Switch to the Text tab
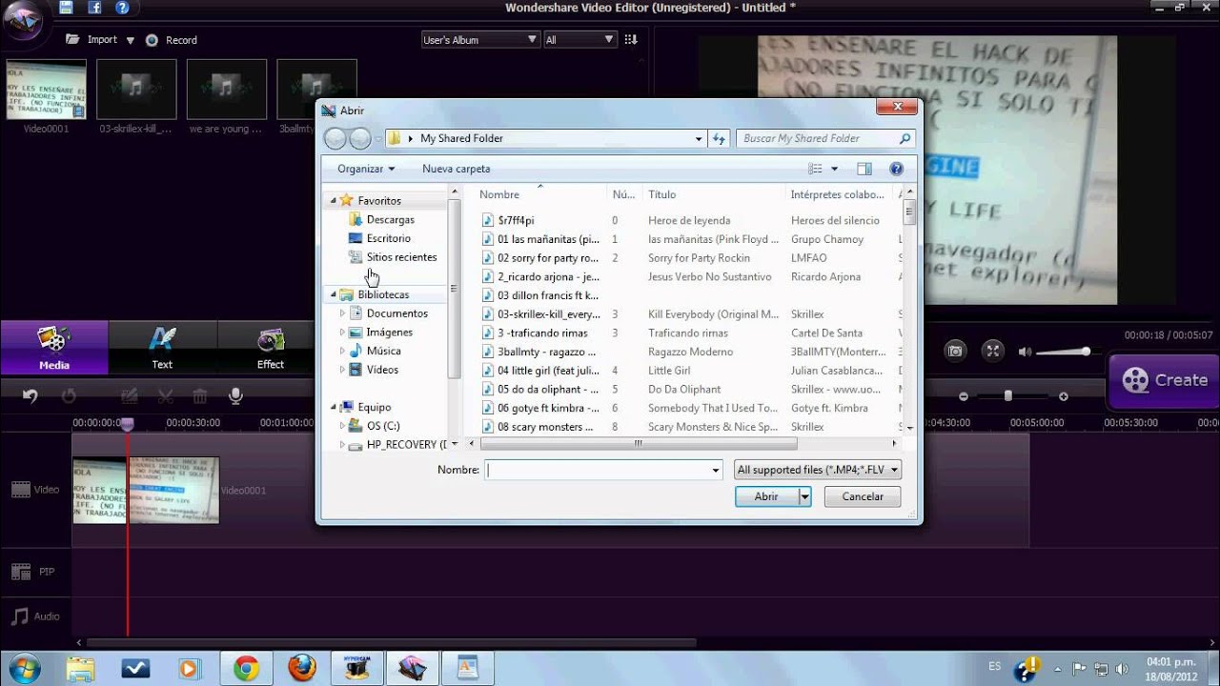 163,348
